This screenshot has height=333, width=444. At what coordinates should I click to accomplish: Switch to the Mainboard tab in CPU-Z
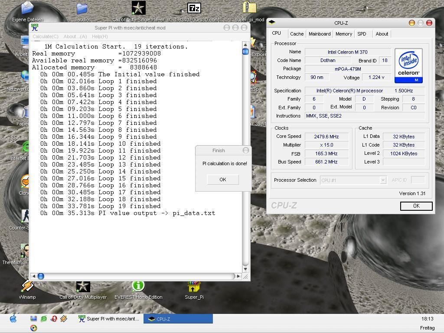(x=320, y=34)
